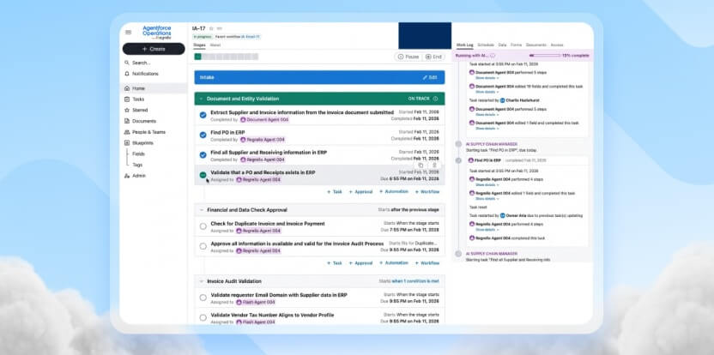Toggle checkmark for Find all Supplier and Receiving information

coord(203,155)
